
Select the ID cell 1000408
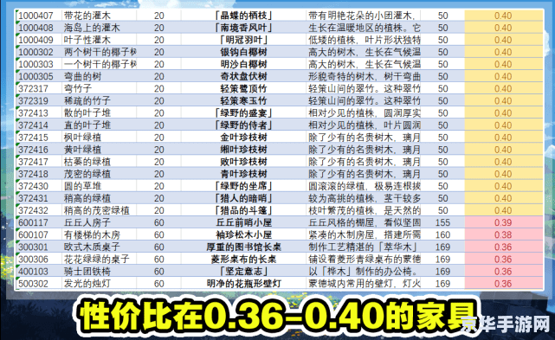click(x=35, y=28)
